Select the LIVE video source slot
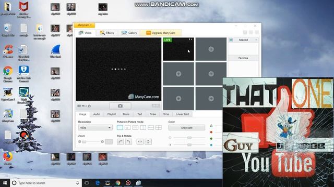The width and height of the screenshot is (334, 187). tap(178, 49)
